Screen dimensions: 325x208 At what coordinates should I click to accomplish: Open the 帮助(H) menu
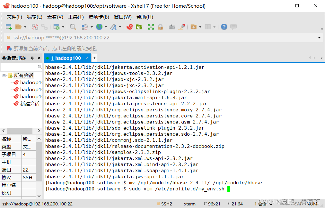pos(145,17)
